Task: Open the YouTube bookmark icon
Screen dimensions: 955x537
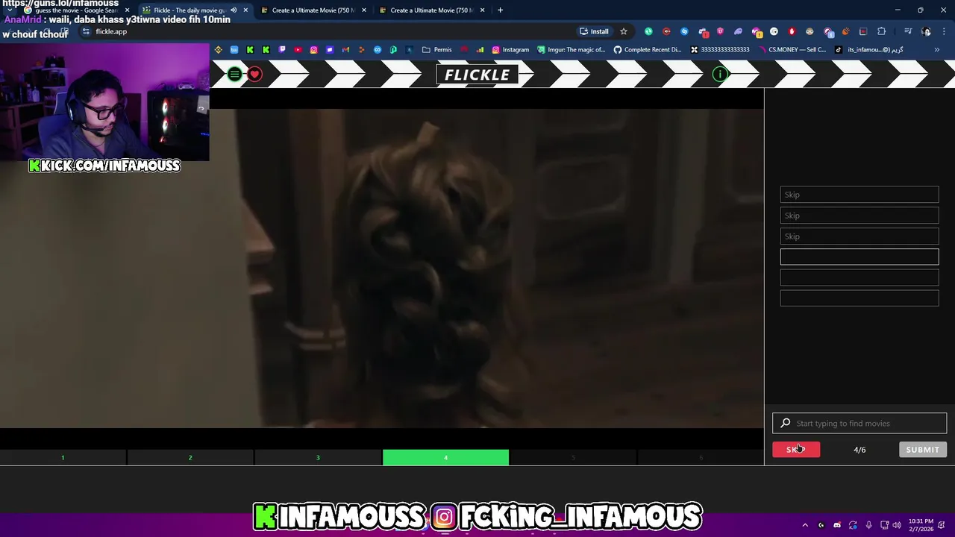Action: (298, 50)
